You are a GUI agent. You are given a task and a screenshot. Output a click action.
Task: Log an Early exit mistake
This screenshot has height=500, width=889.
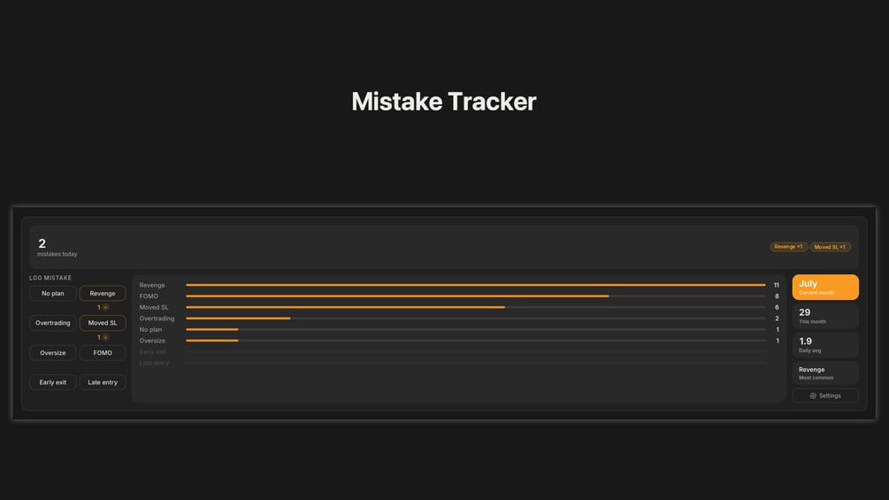[53, 382]
